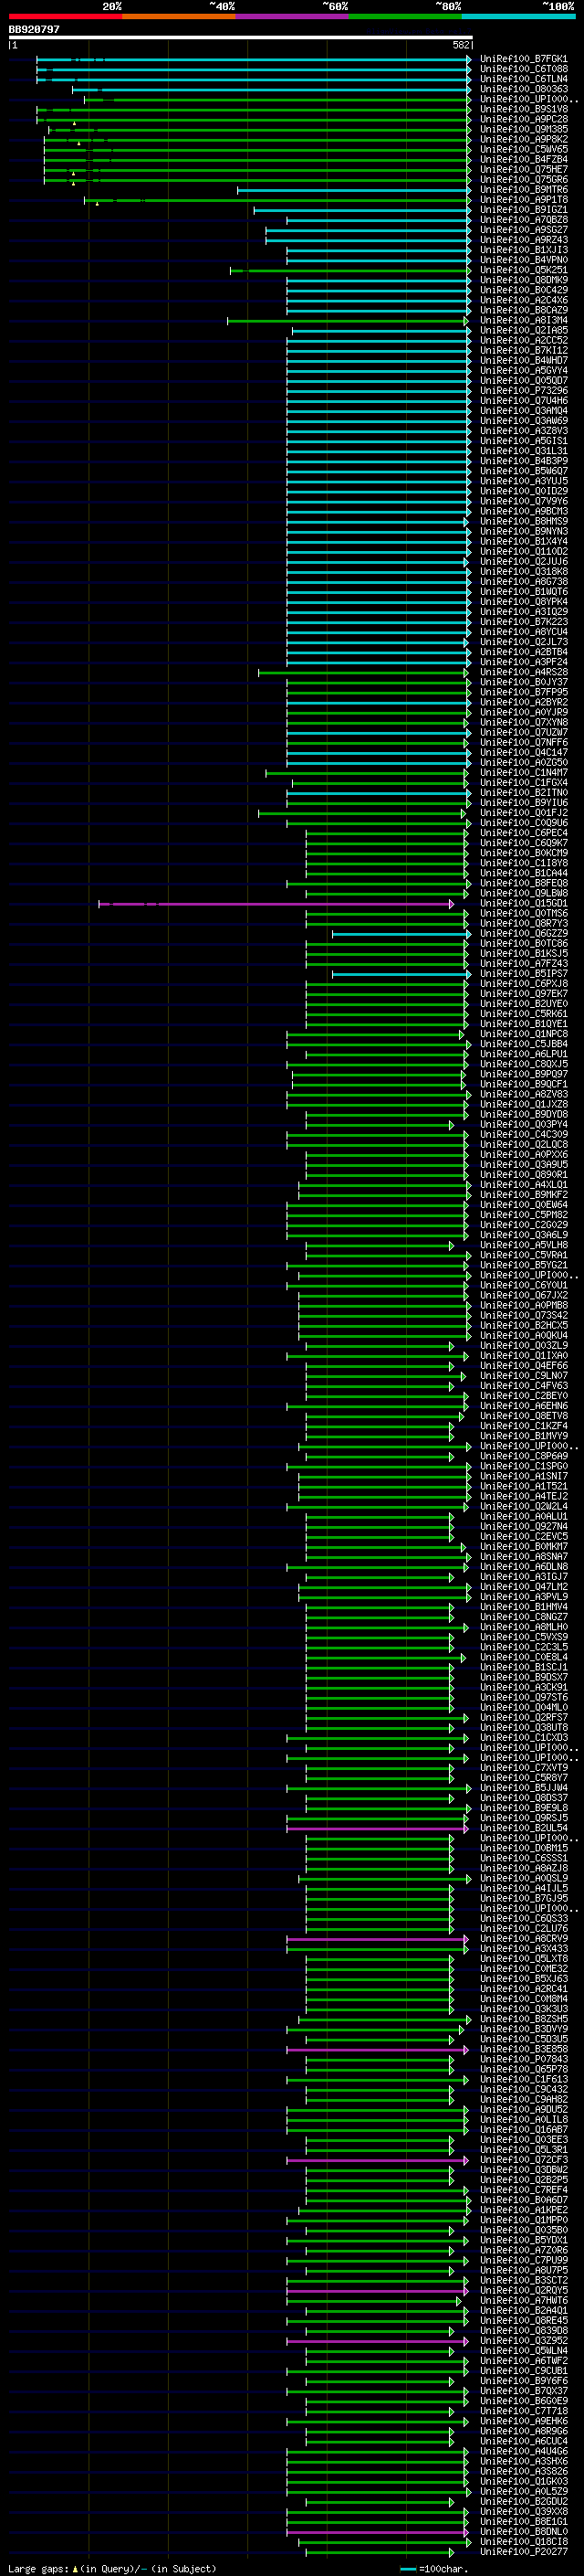The width and height of the screenshot is (584, 2576).
Task: Click the UniRef100_Q2IA85 entry
Action: [x=523, y=330]
